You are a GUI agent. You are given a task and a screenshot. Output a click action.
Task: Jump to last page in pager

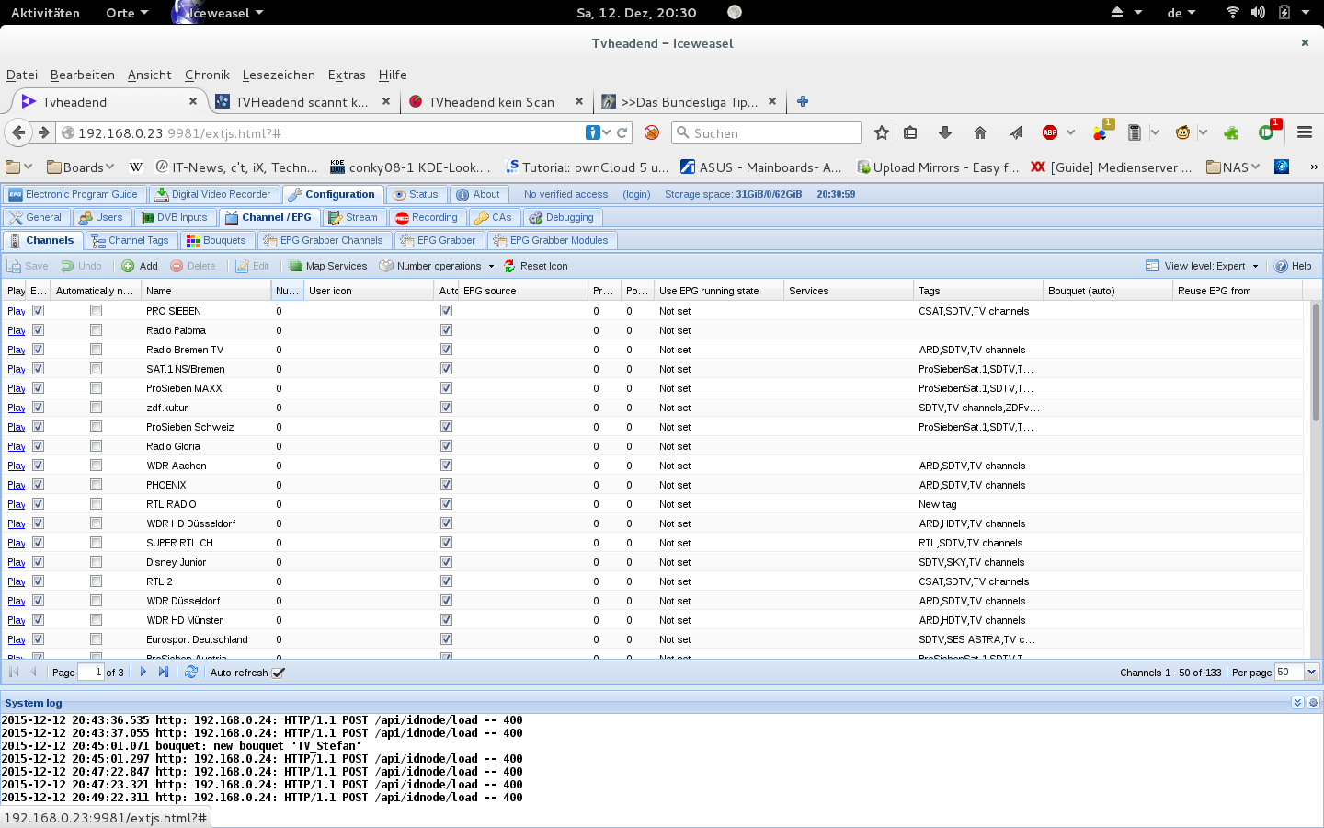[x=164, y=672]
